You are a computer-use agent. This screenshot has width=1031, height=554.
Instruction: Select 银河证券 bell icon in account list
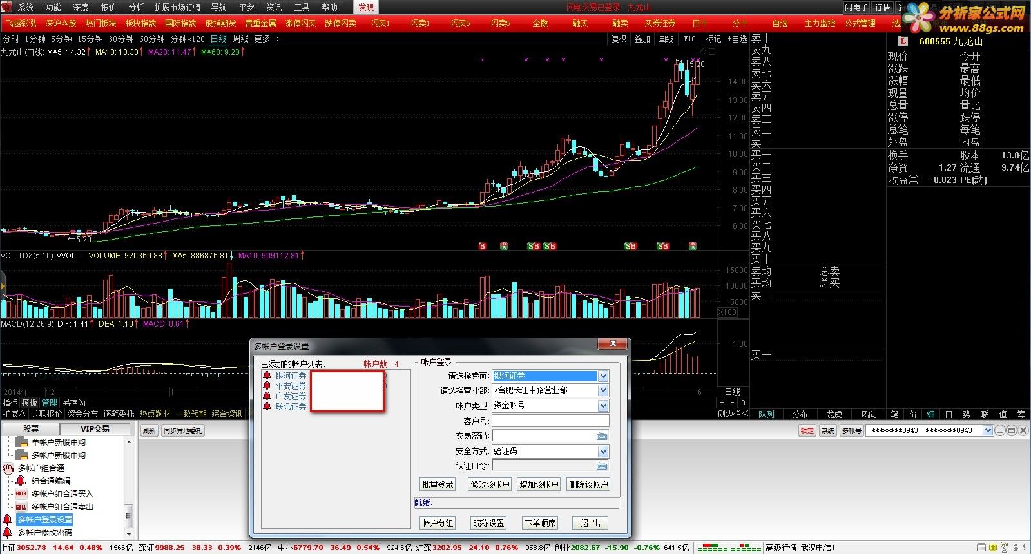coord(267,376)
